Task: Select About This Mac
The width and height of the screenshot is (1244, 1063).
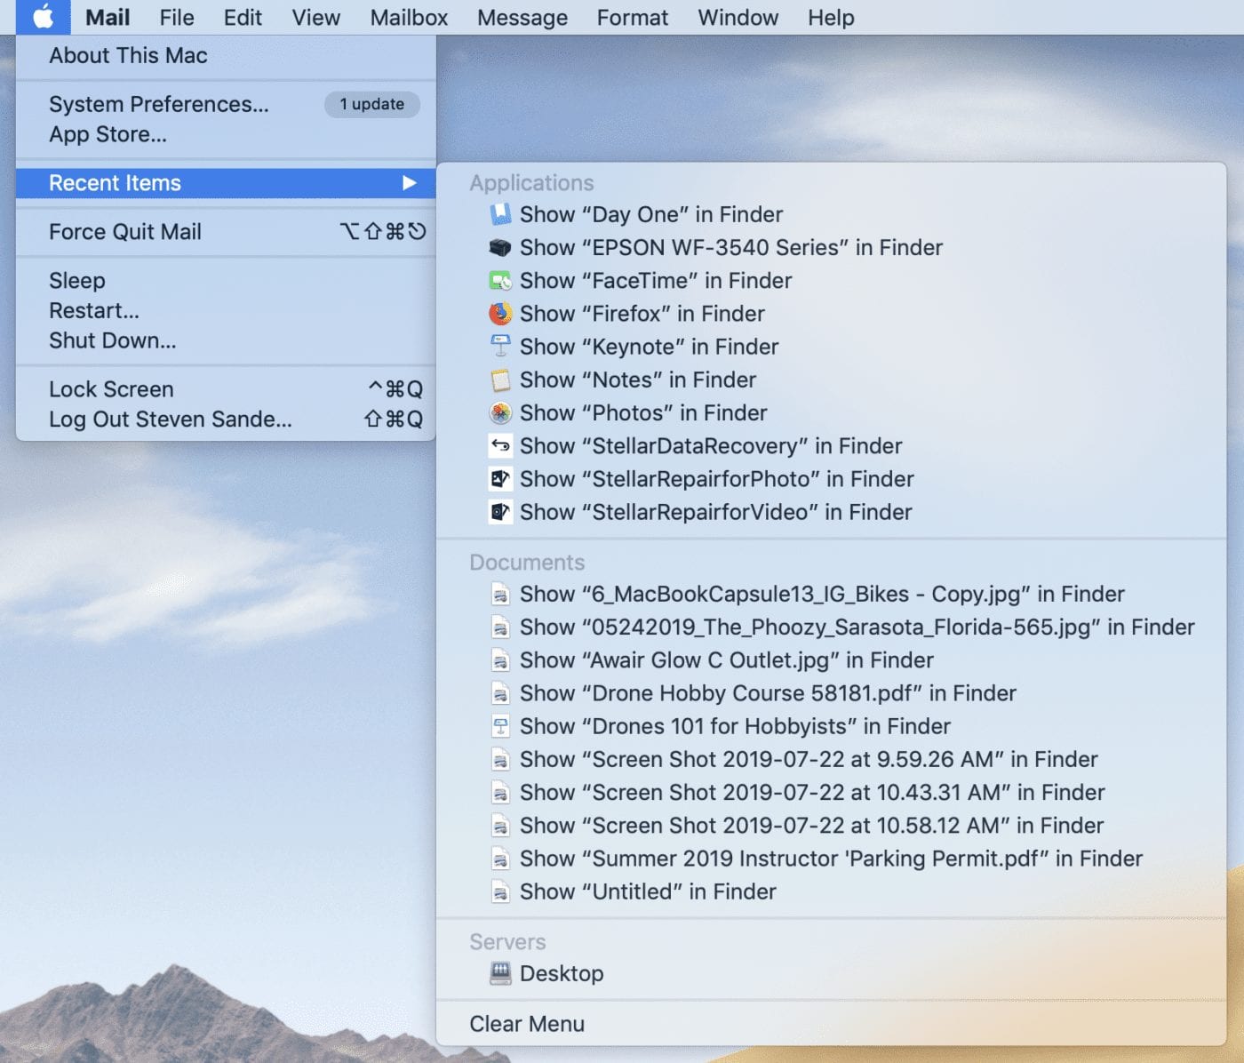Action: tap(128, 55)
